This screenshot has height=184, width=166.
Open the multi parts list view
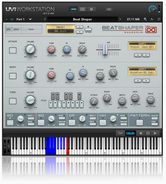pyautogui.click(x=82, y=9)
